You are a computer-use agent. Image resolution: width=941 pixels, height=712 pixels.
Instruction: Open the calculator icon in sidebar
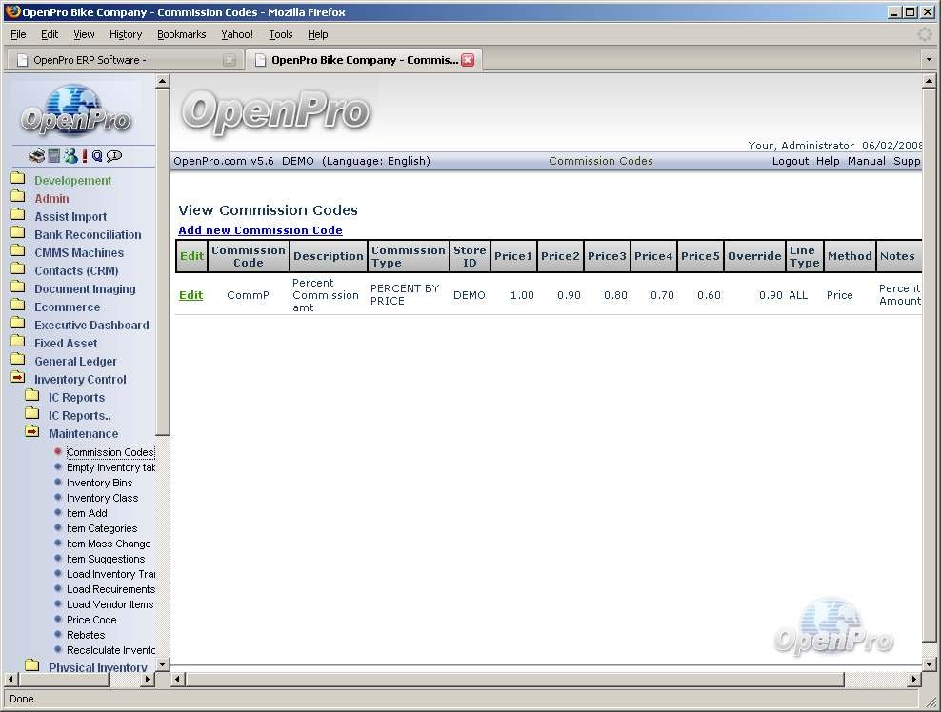point(54,156)
